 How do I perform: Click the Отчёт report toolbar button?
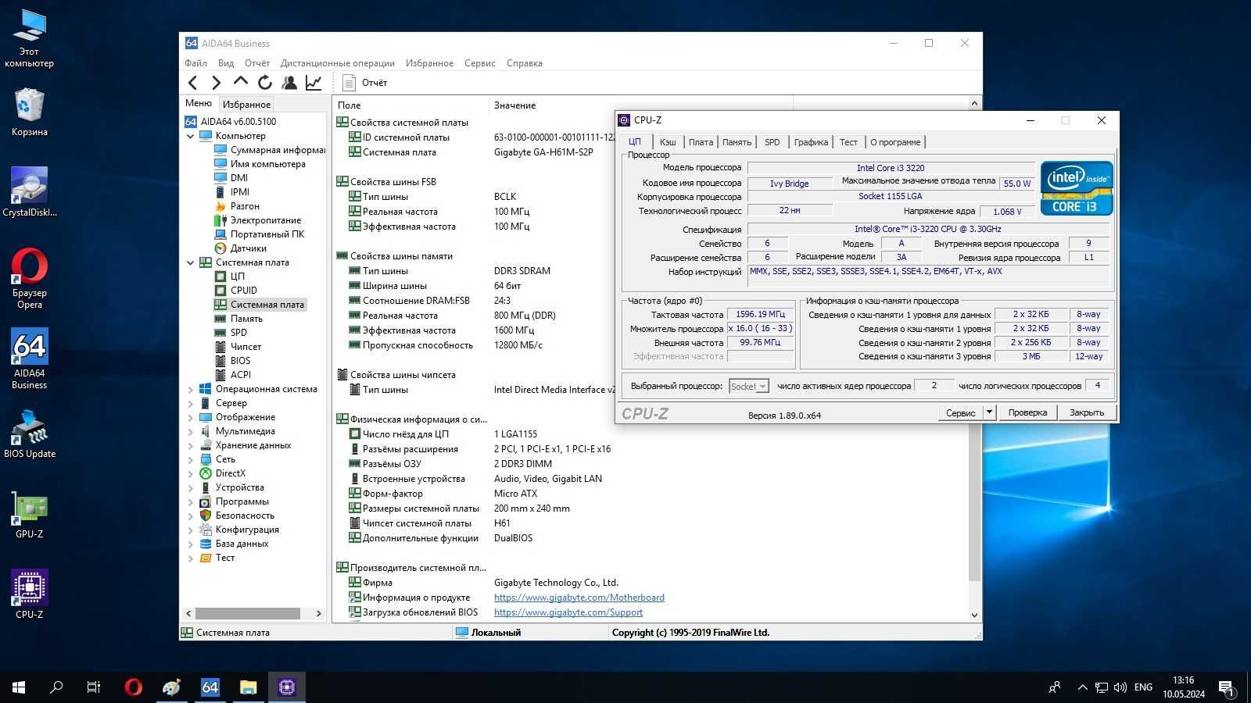[x=365, y=83]
